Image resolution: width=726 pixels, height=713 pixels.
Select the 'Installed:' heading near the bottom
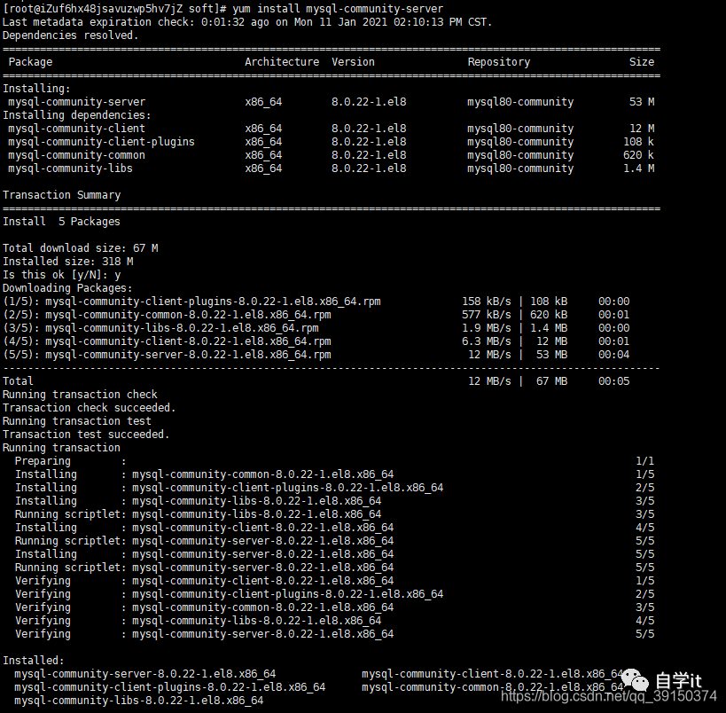click(x=33, y=661)
